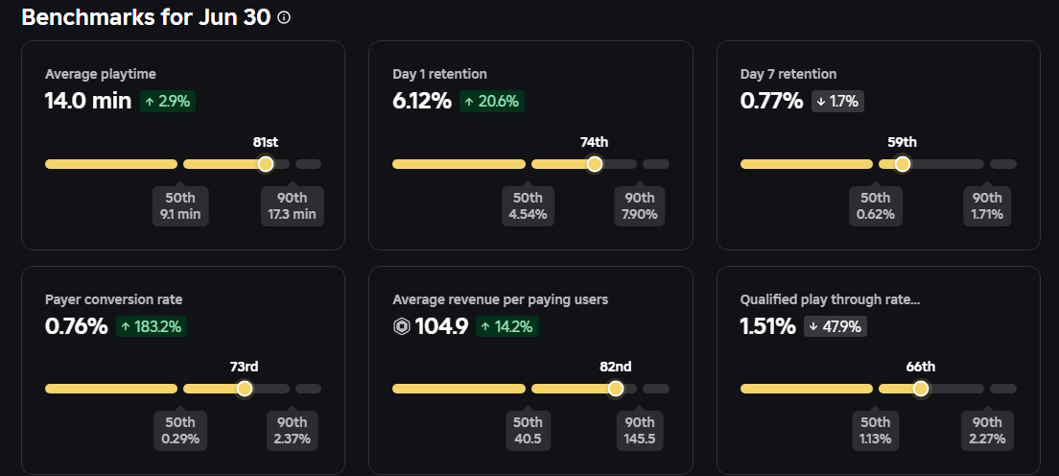1059x476 pixels.
Task: Click the Robux icon next to 104.9
Action: click(401, 327)
